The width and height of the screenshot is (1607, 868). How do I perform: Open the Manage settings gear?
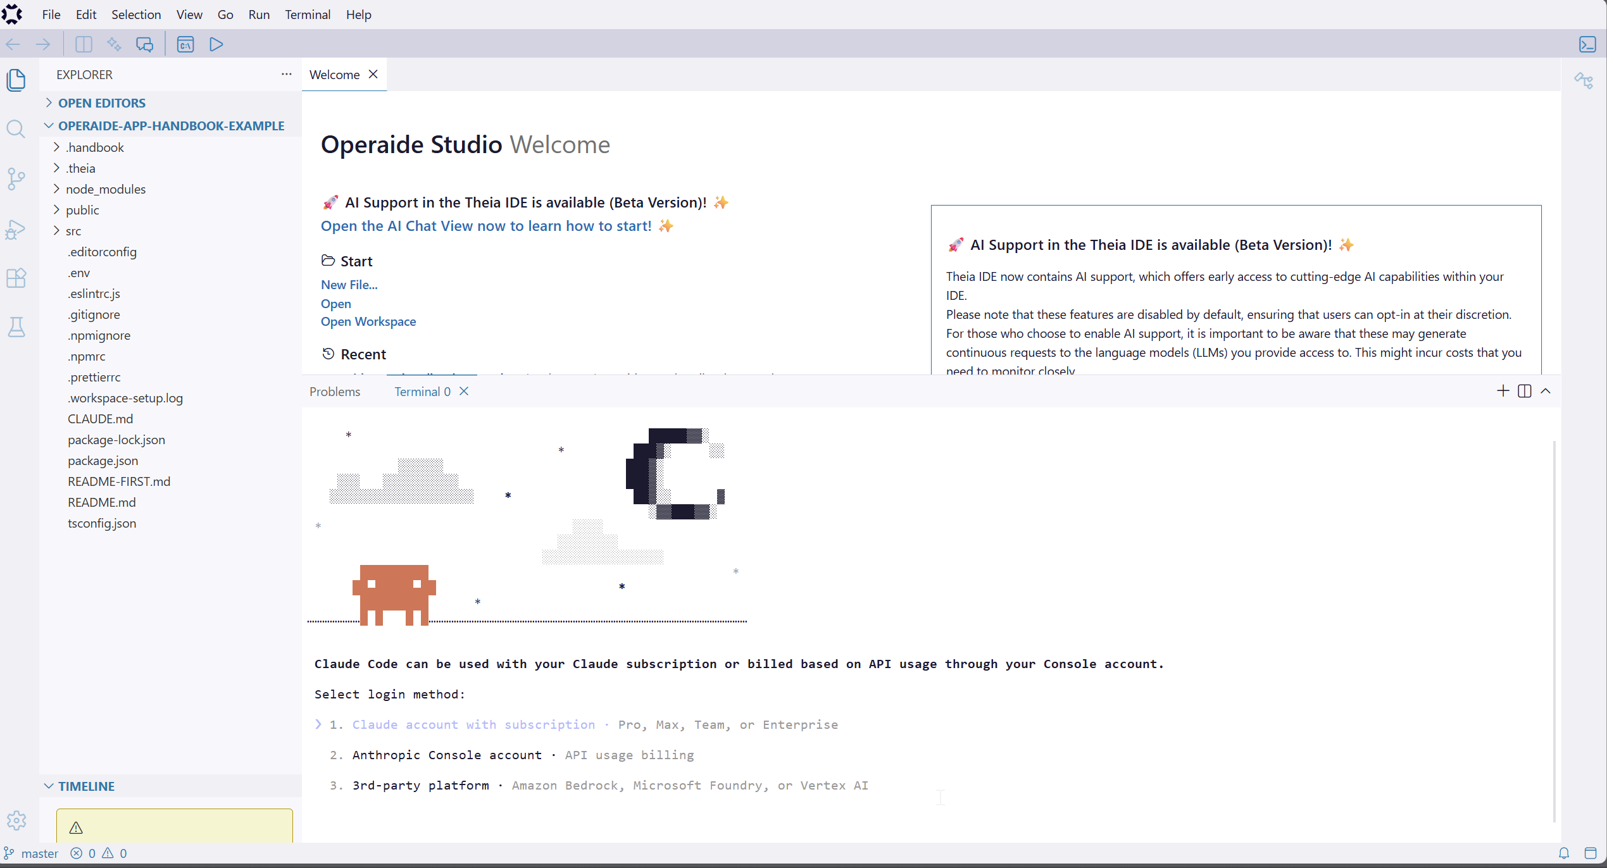[16, 821]
